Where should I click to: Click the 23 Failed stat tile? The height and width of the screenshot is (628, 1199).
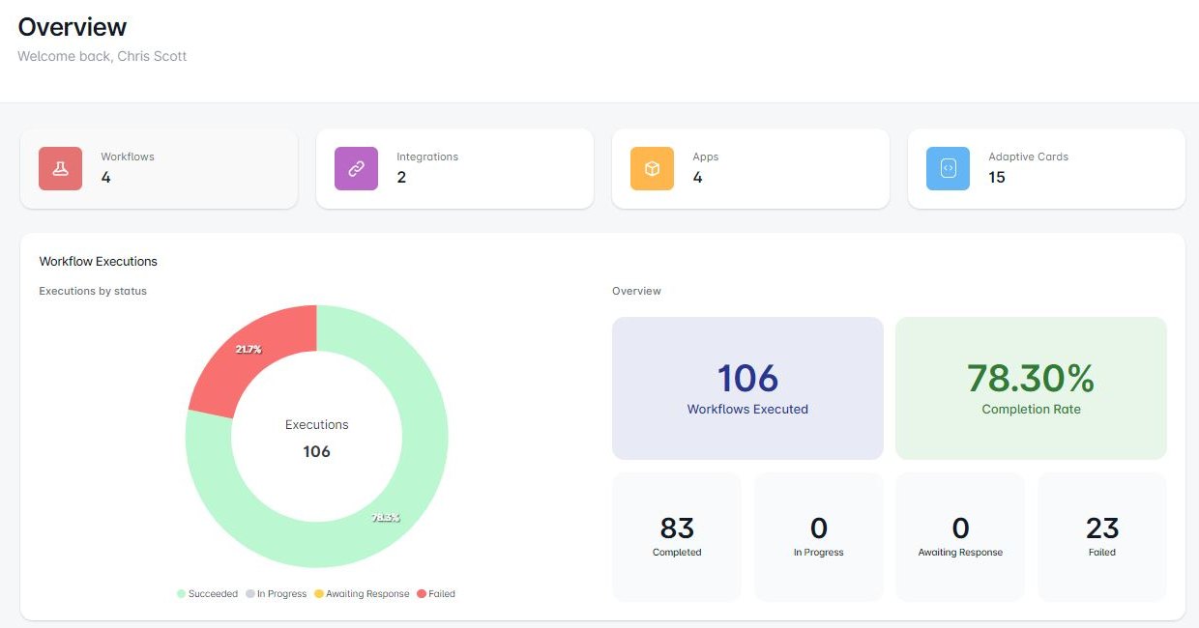coord(1102,536)
